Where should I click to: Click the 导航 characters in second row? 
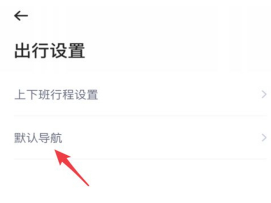pos(50,138)
